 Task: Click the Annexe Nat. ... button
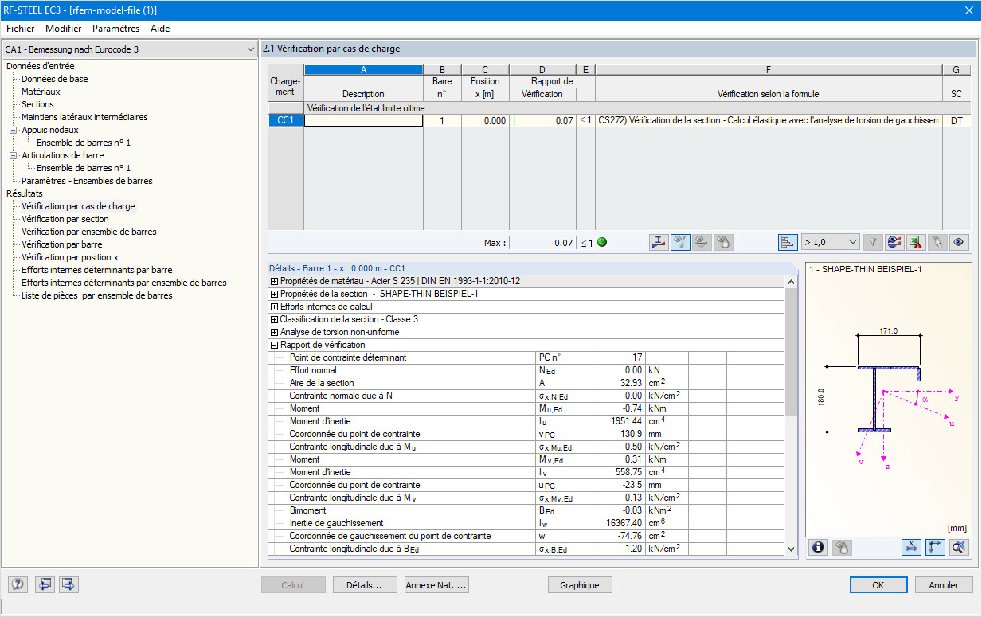pyautogui.click(x=436, y=585)
